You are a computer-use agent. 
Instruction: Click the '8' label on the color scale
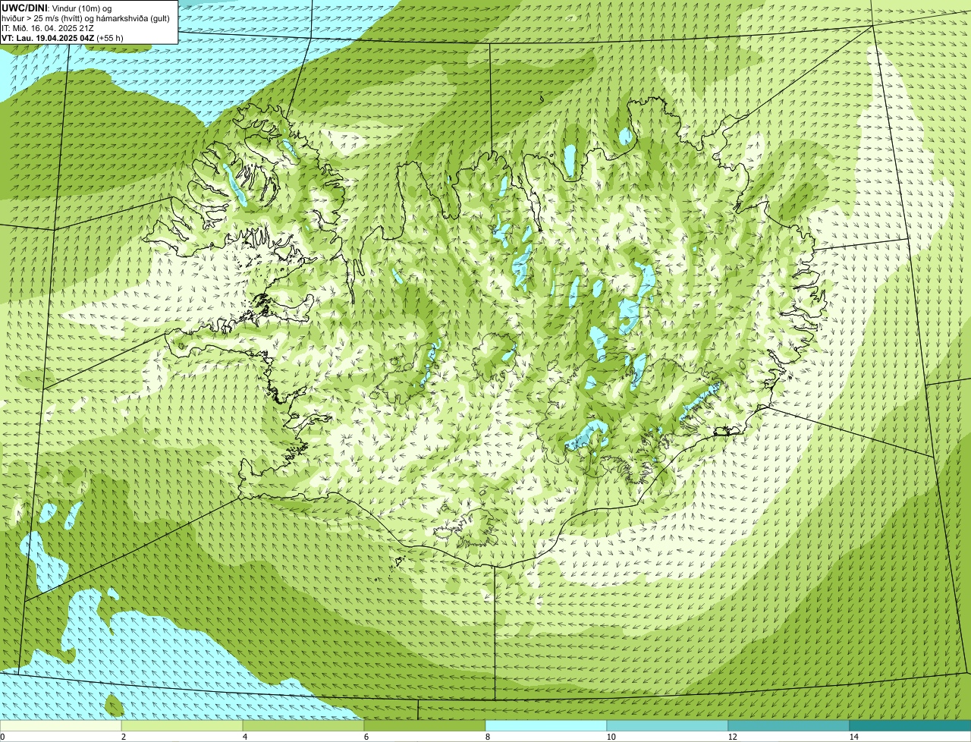487,737
